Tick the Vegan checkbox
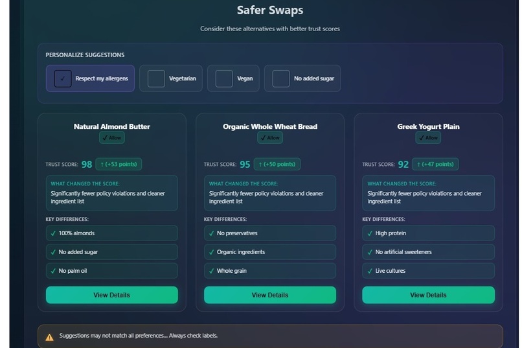The height and width of the screenshot is (348, 522). tap(224, 78)
